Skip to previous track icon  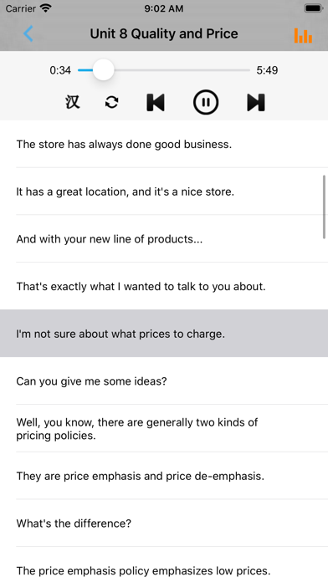coord(156,102)
